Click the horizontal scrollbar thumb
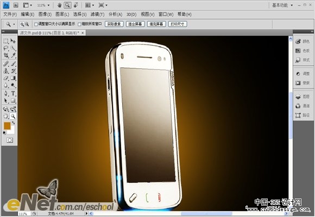This screenshot has height=217, width=315. tap(206, 214)
